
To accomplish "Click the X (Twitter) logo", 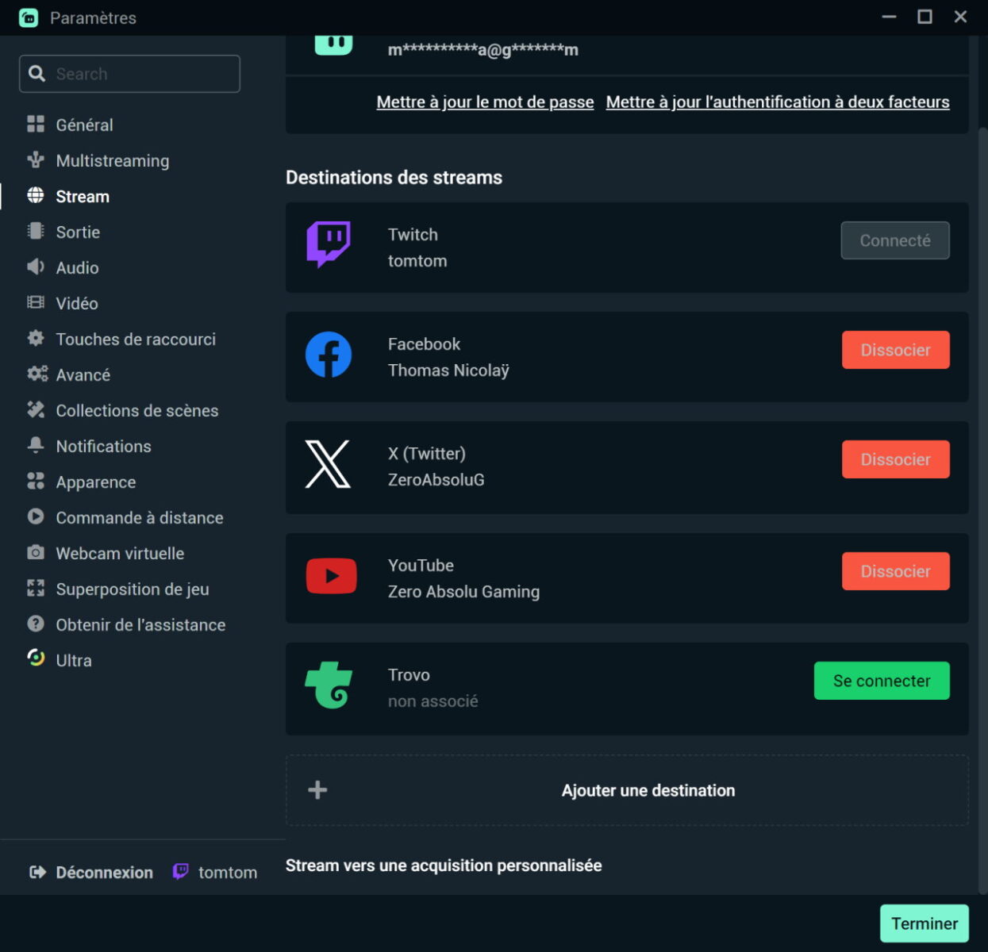I will tap(328, 464).
